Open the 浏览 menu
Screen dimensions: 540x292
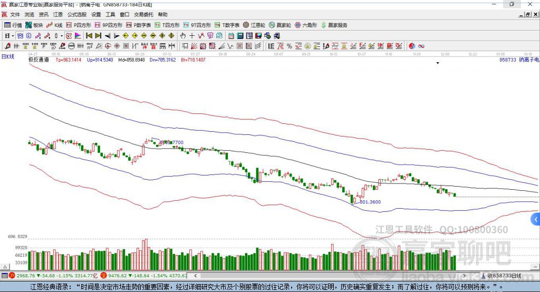tap(30, 14)
